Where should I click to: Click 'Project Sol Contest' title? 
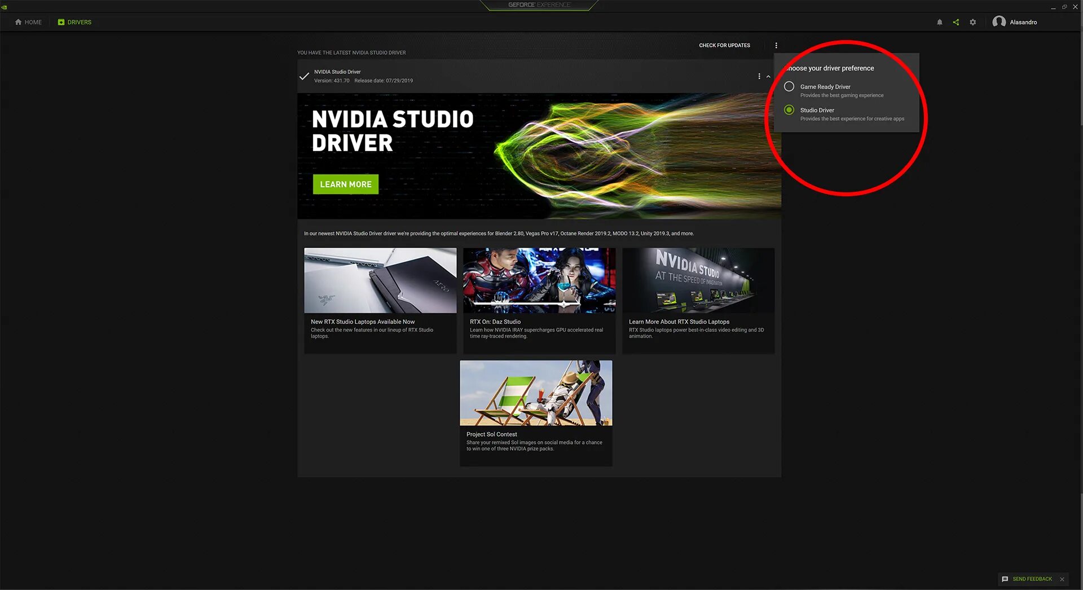click(492, 434)
